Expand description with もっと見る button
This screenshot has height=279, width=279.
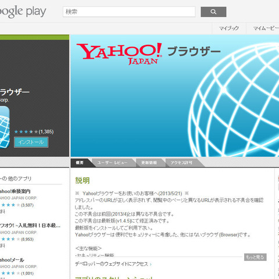(x=255, y=257)
